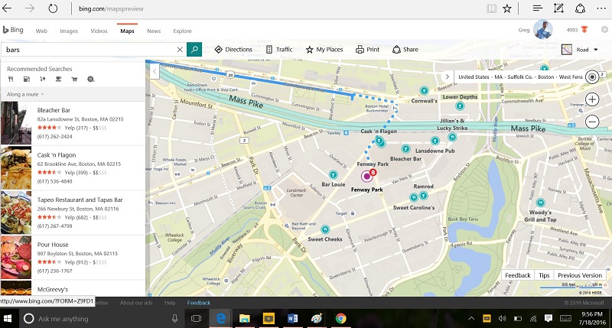
Task: Select gas station recommended search icon
Action: pyautogui.click(x=27, y=80)
